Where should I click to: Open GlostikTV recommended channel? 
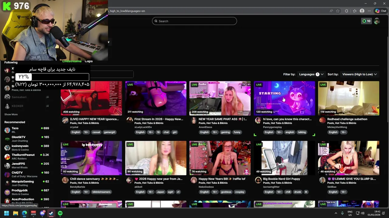27,139
